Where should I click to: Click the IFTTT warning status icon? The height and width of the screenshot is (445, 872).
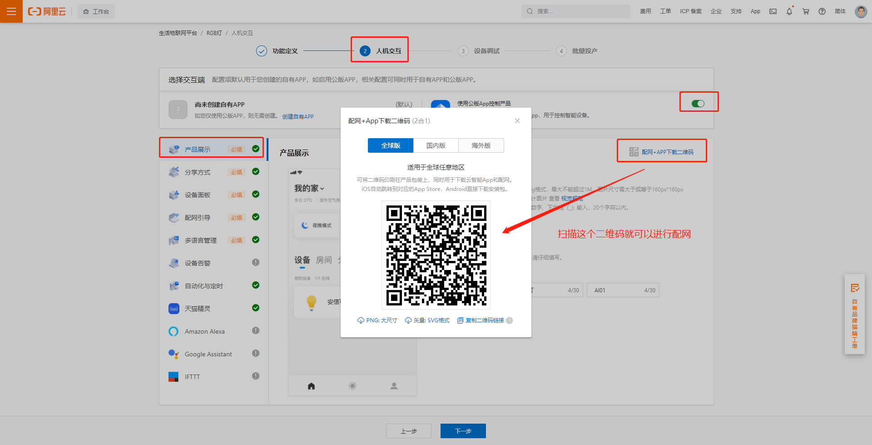[x=256, y=376]
